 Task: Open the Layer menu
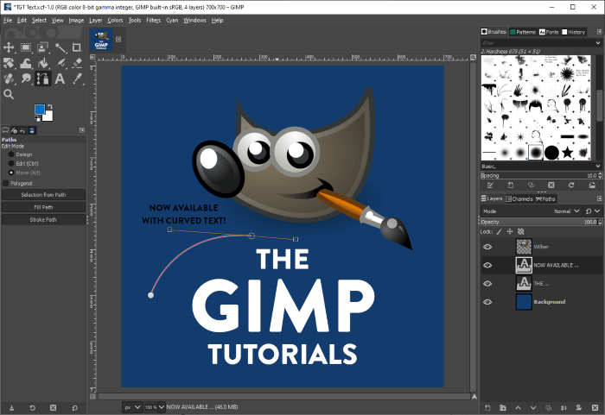95,21
